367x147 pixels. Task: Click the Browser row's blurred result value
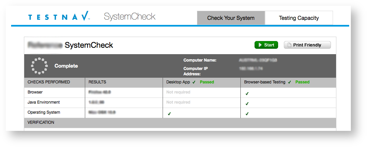pos(99,92)
